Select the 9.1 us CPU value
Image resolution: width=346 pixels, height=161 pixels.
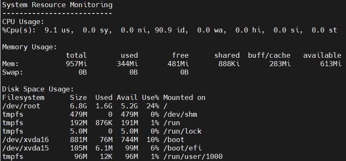click(x=59, y=30)
